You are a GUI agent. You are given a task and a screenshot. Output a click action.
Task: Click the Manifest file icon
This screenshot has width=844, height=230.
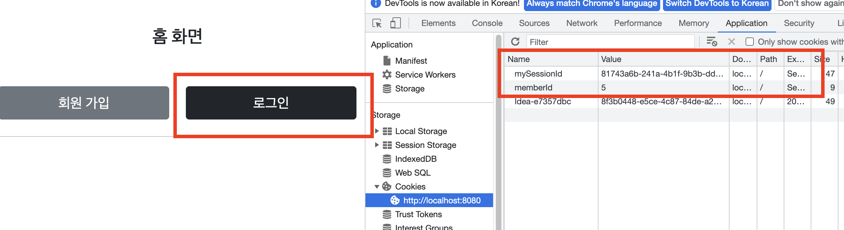coord(387,61)
